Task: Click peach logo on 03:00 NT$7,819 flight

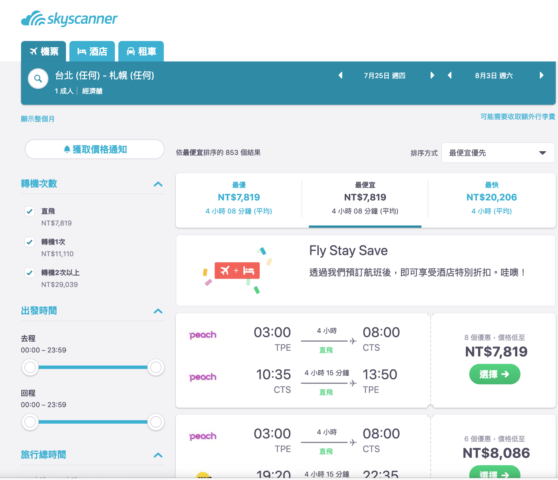Action: 203,335
